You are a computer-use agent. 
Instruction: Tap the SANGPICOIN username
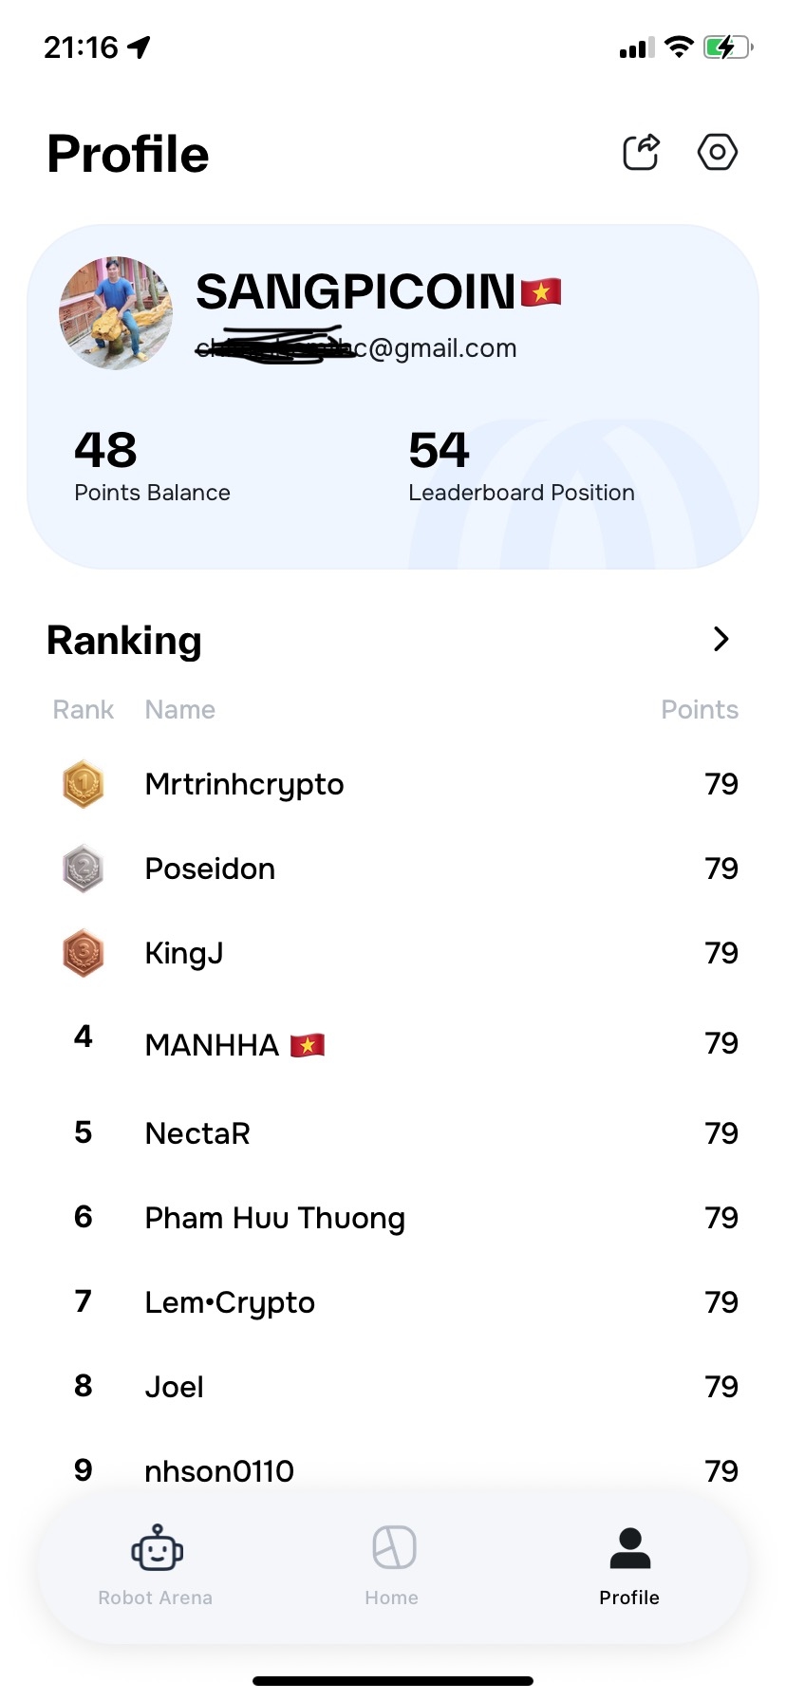coord(356,291)
